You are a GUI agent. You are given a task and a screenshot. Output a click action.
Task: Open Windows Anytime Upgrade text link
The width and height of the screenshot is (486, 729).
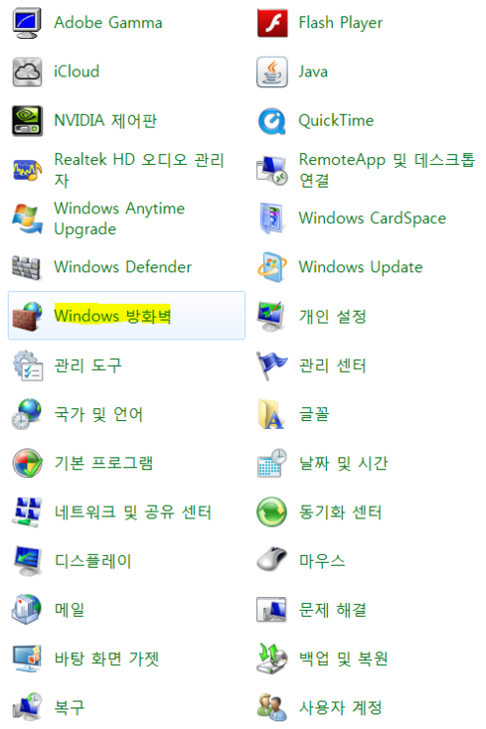point(119,219)
